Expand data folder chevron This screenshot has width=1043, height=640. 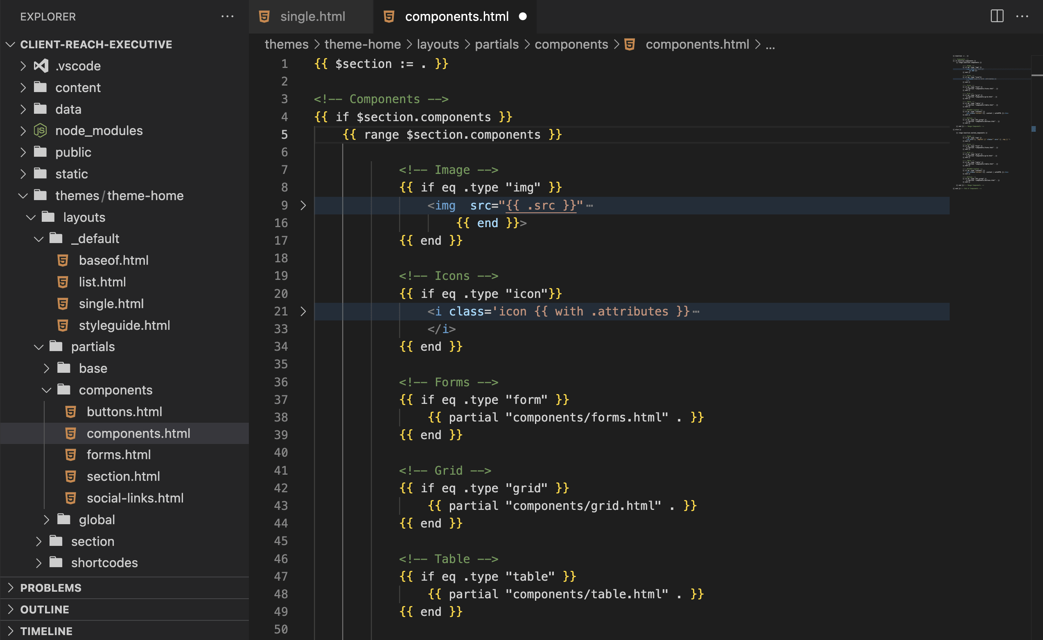click(23, 109)
